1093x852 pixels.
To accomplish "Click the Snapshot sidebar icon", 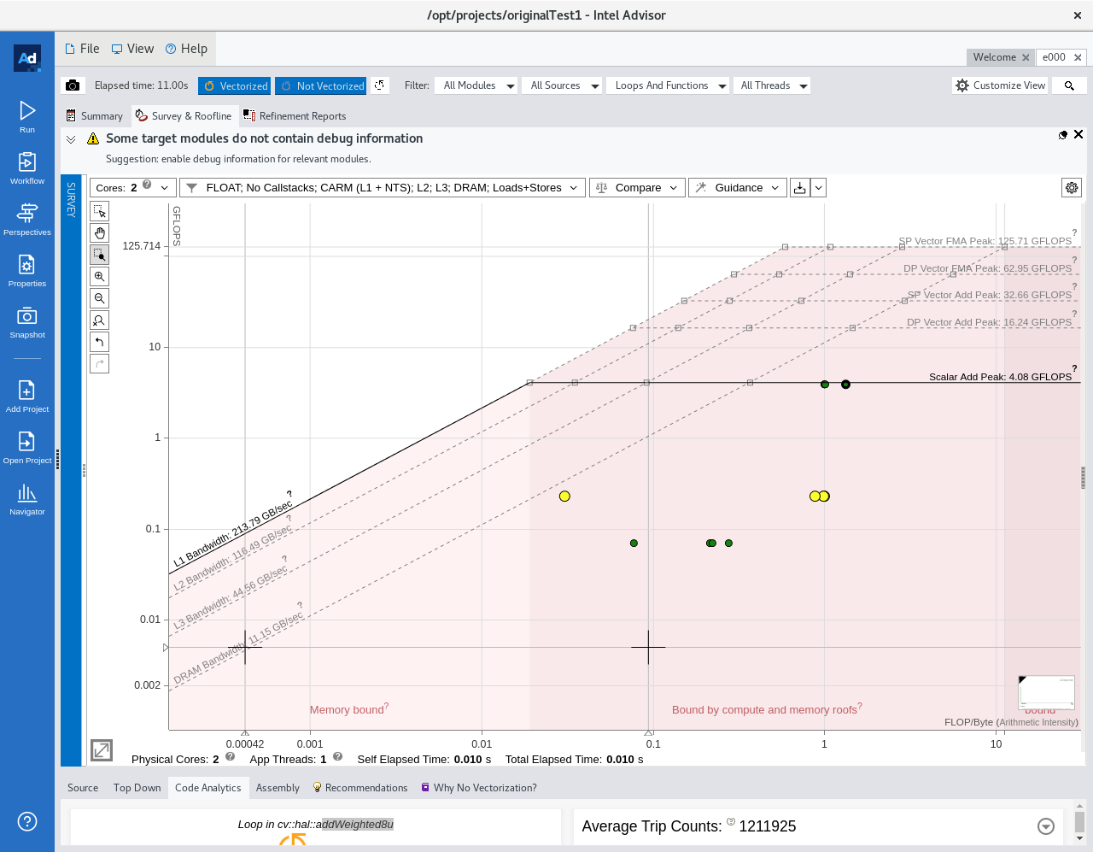I will pyautogui.click(x=27, y=321).
